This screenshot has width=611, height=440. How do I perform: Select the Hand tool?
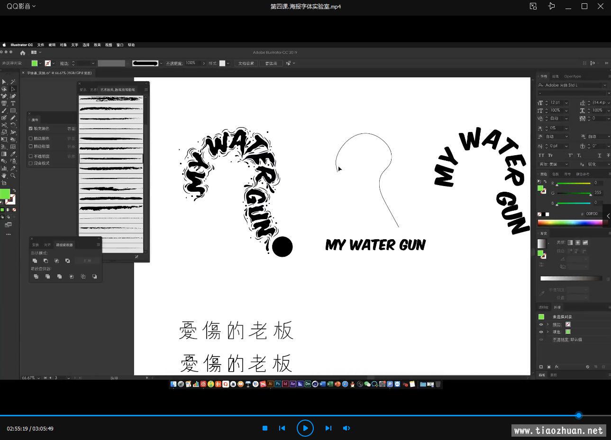pos(4,176)
